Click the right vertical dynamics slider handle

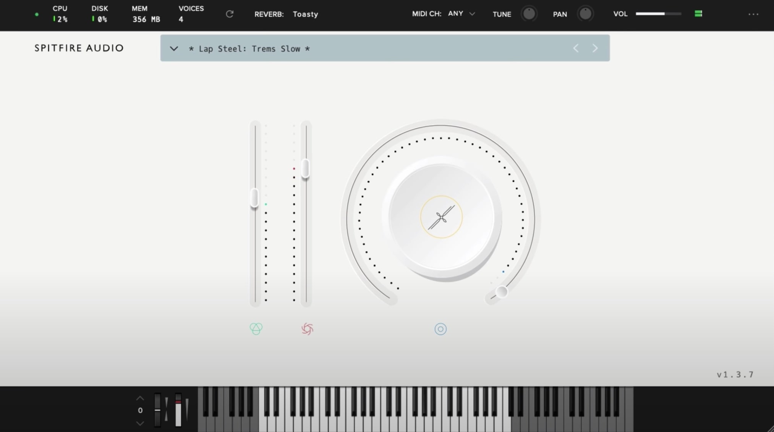306,168
